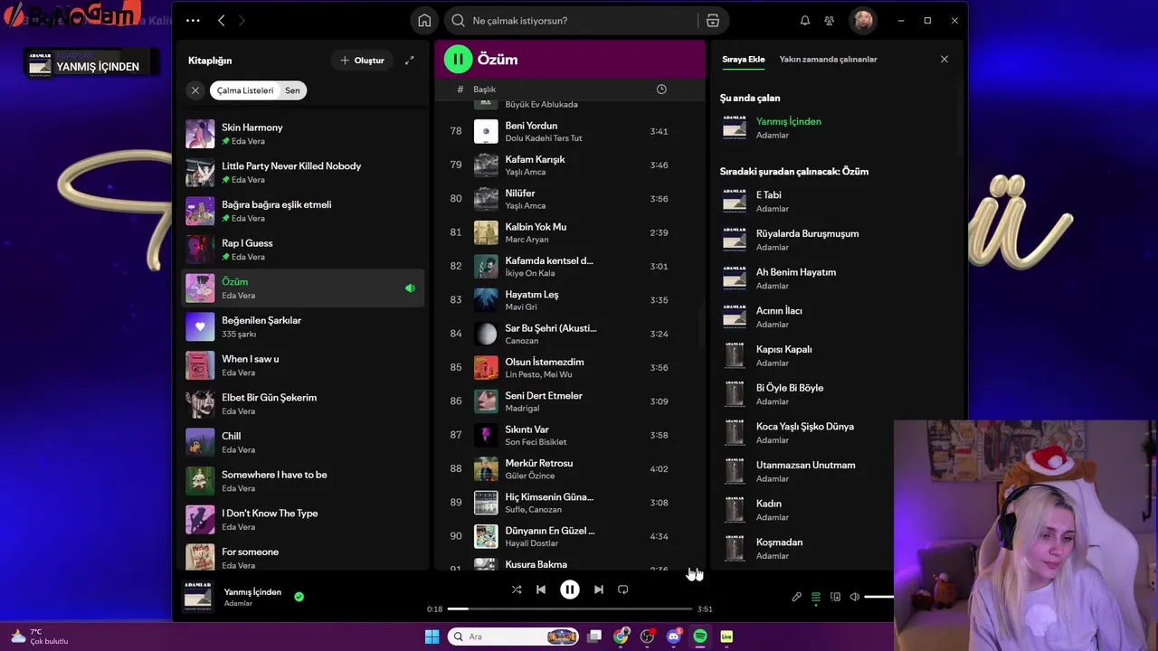
Task: Open the now playing album cover thumbnail
Action: click(197, 597)
